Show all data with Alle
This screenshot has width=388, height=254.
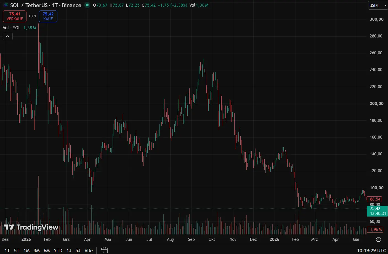tap(89, 250)
